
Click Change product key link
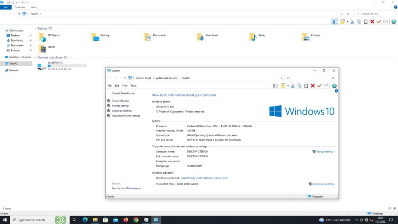coord(323,184)
